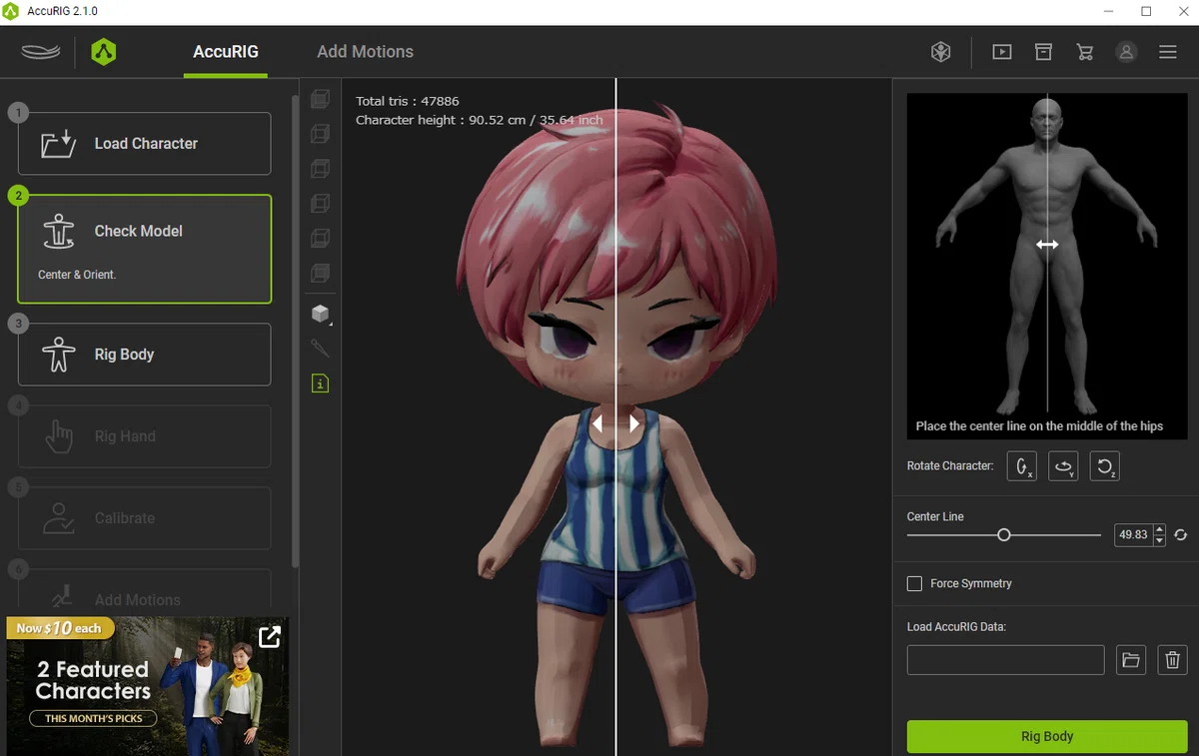The image size is (1199, 756).
Task: Select the Rig Hand step
Action: 145,435
